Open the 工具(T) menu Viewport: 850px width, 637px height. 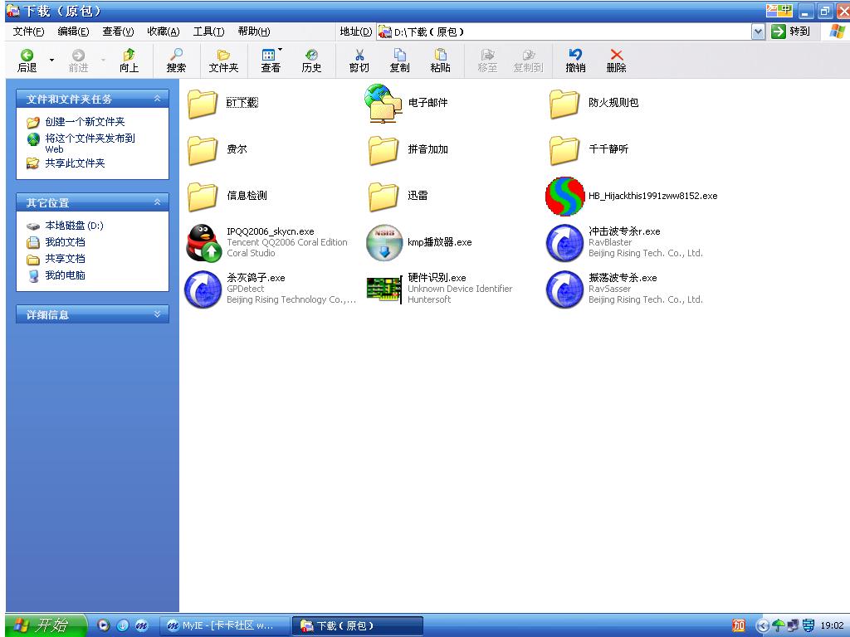[x=208, y=32]
